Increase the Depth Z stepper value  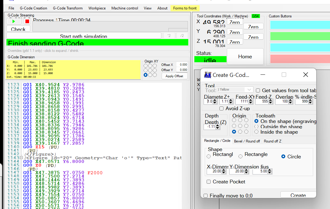218,125
